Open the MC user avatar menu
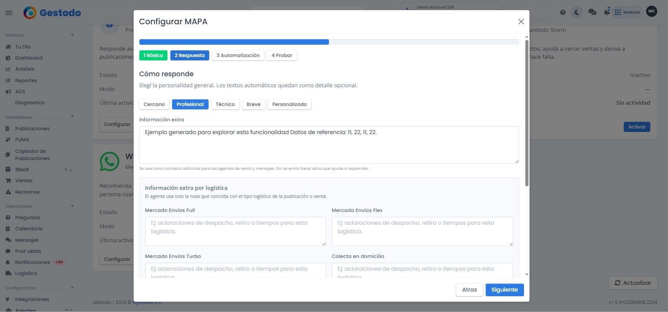The width and height of the screenshot is (668, 312). (651, 11)
